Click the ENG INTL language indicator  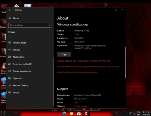[139, 114]
